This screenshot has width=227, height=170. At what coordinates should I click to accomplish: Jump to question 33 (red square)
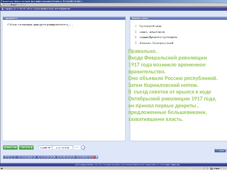[94, 157]
